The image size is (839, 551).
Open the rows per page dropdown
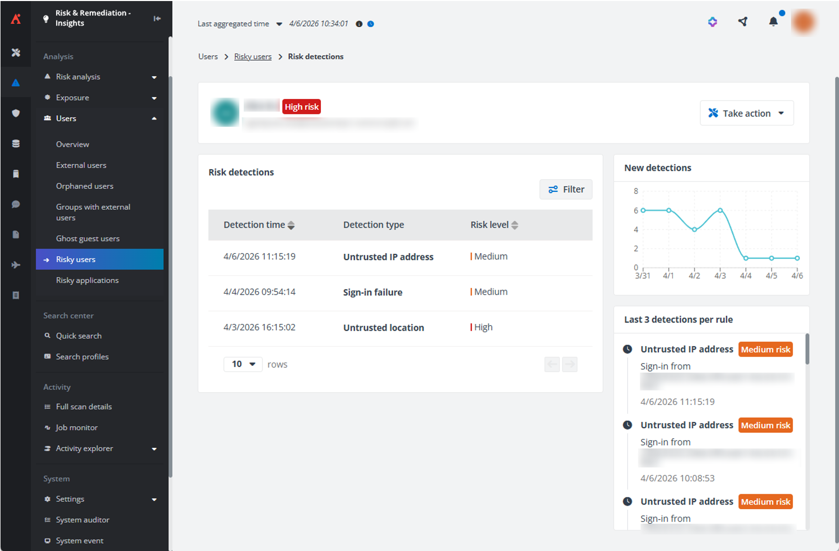(x=243, y=364)
